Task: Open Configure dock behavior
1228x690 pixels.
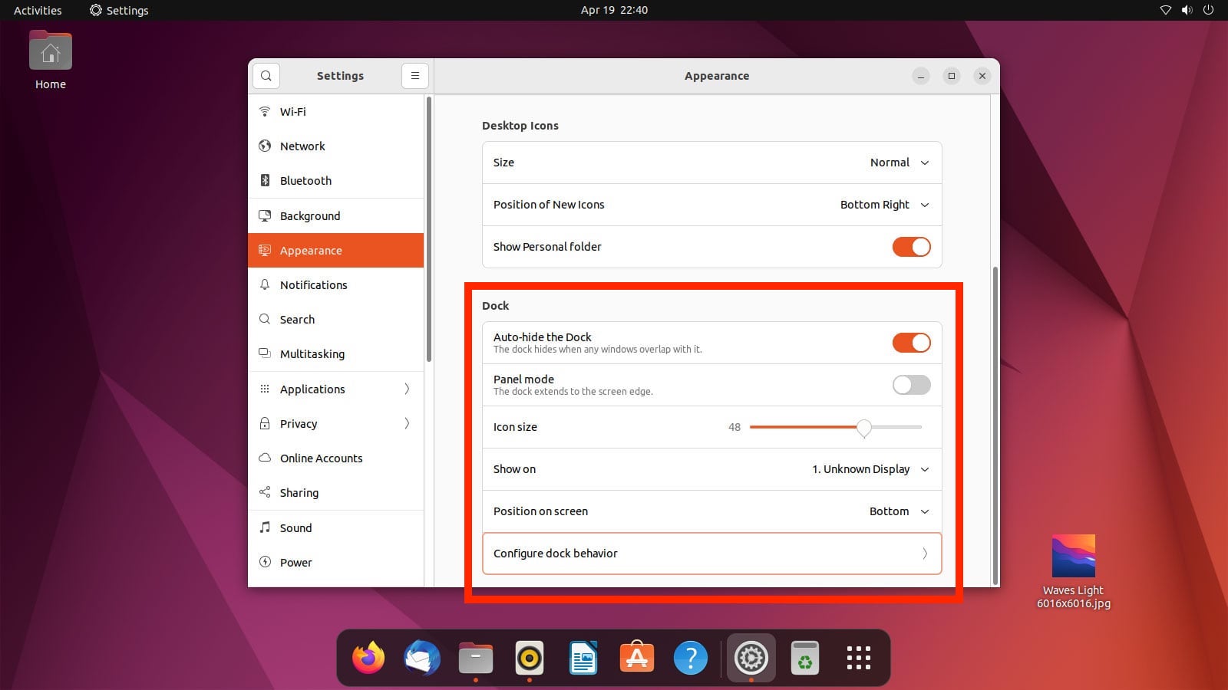Action: 711,553
